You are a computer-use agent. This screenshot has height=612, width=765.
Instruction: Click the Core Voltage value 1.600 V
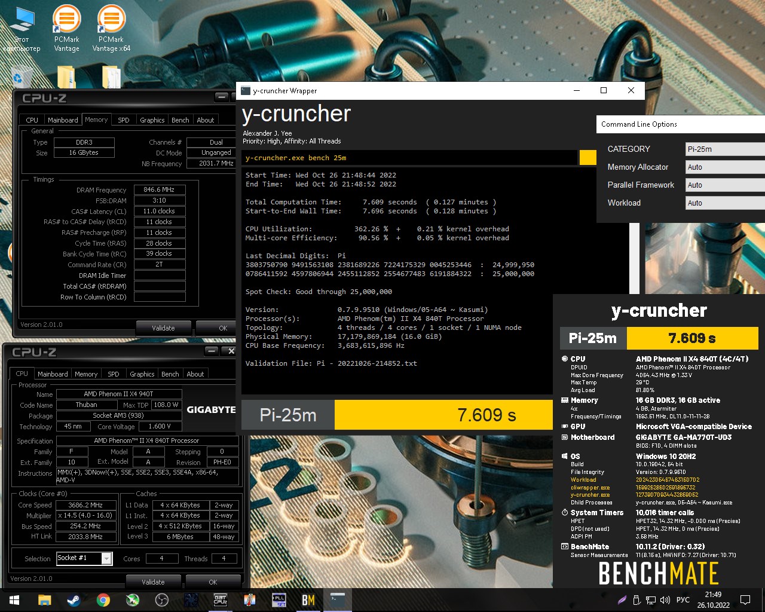click(159, 427)
